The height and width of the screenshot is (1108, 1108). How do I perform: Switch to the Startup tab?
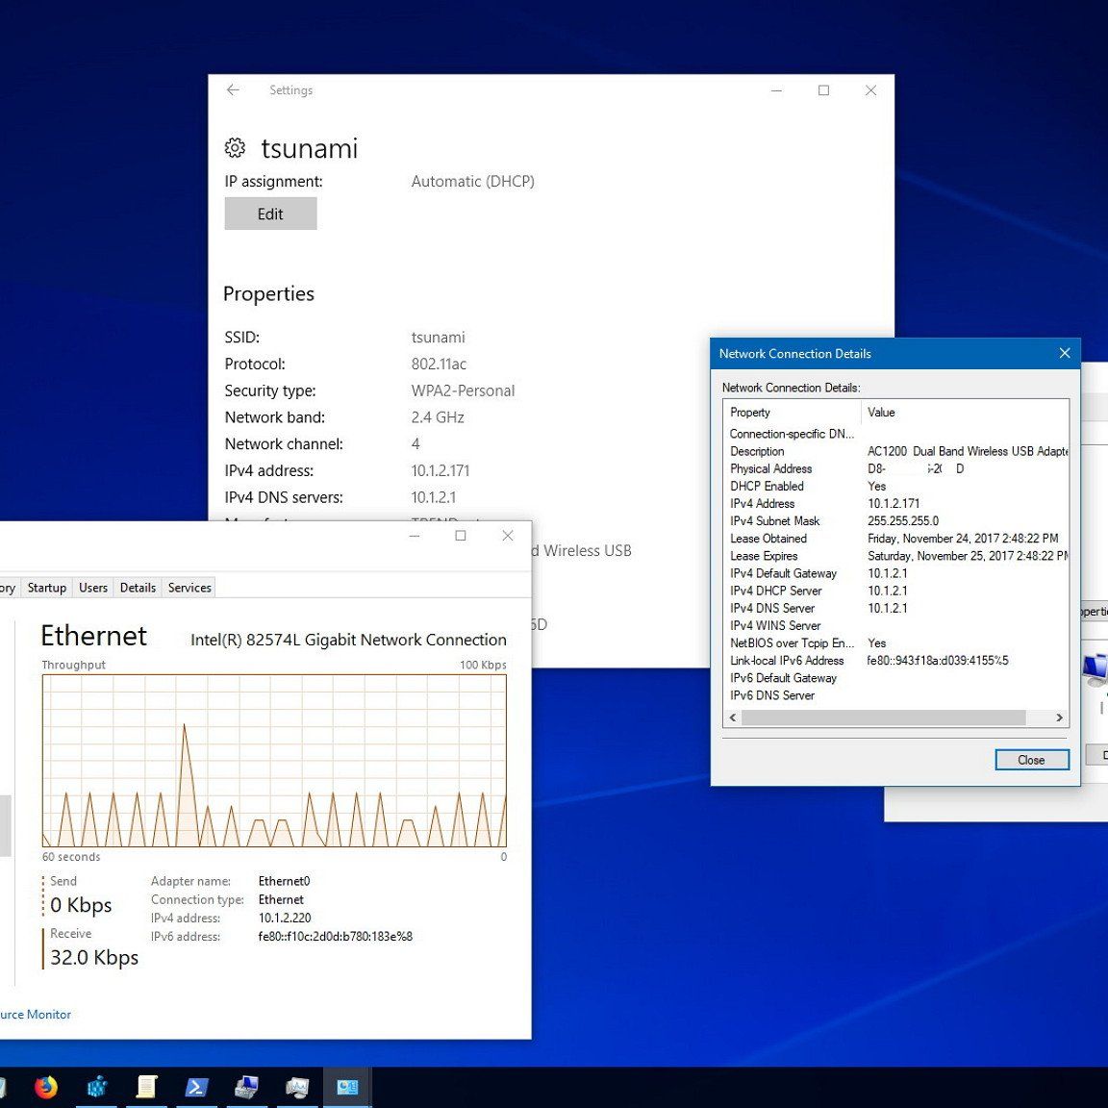point(46,588)
